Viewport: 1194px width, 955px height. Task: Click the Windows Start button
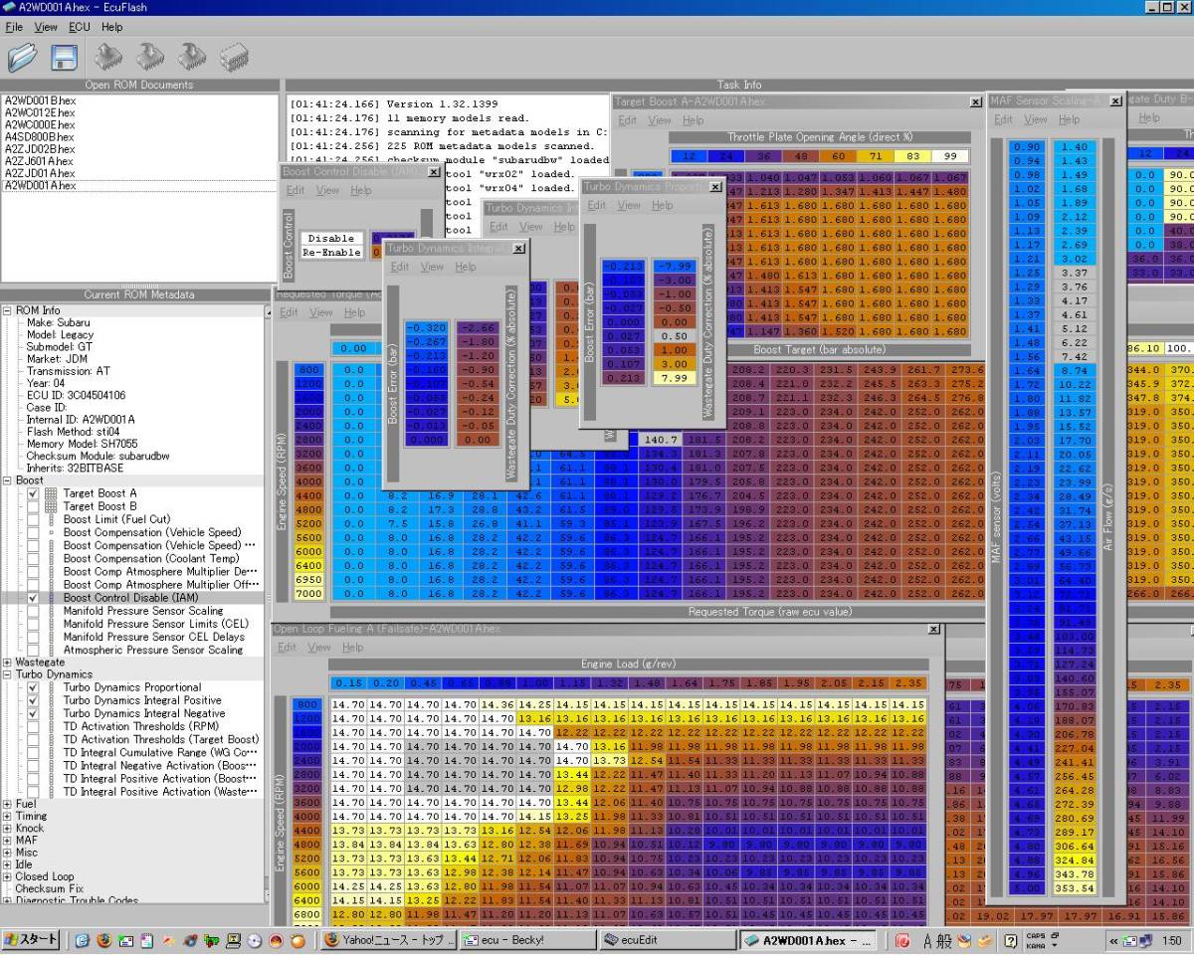(x=31, y=940)
